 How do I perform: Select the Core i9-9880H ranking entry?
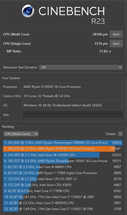pos(63,167)
